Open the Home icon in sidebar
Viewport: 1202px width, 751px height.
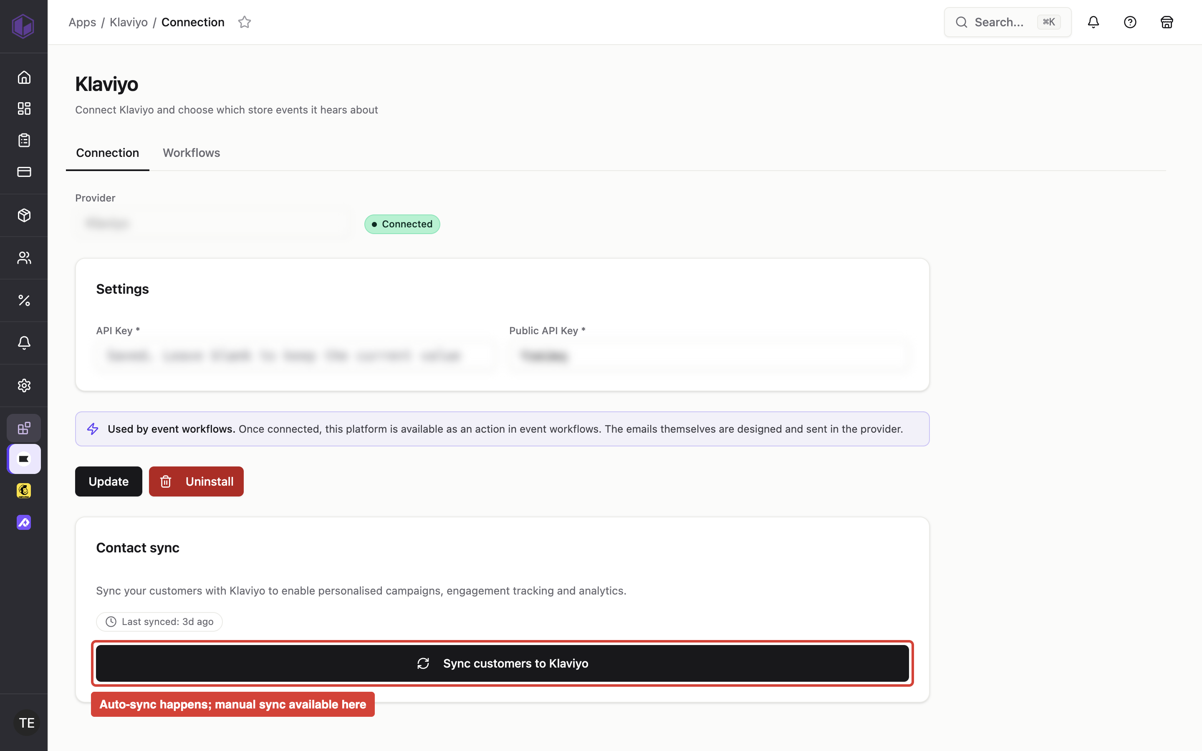pyautogui.click(x=24, y=78)
